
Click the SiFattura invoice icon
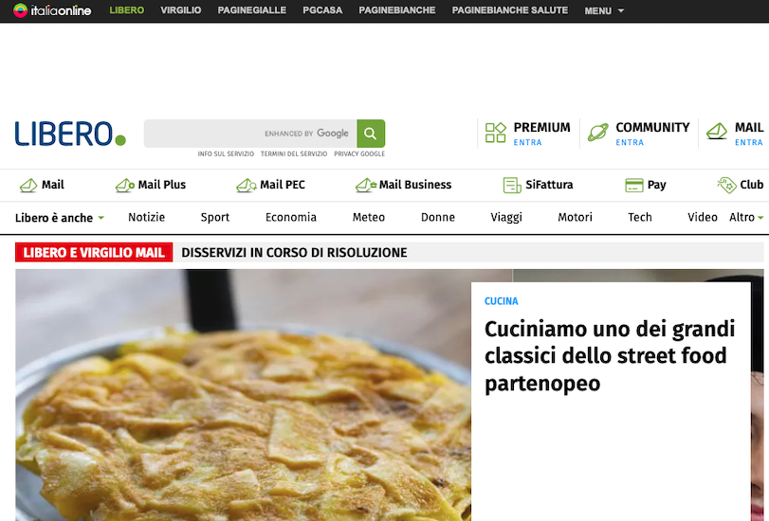click(512, 185)
